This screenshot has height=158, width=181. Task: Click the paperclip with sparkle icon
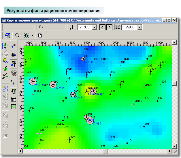tap(14, 73)
